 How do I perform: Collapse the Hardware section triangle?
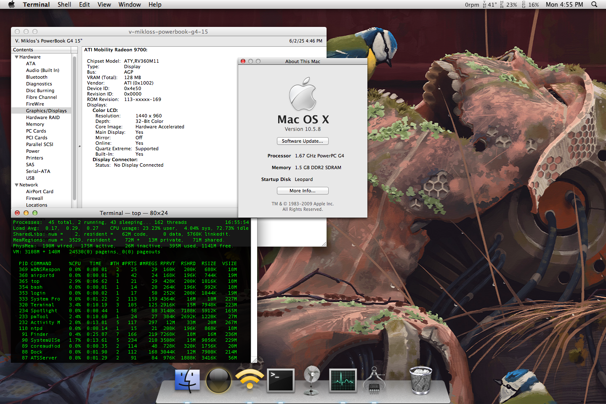(16, 57)
